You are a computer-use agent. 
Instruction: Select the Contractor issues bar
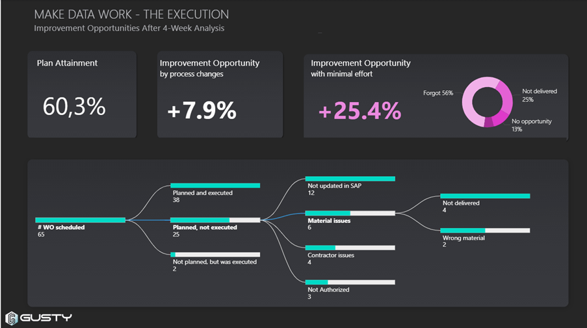(x=350, y=247)
